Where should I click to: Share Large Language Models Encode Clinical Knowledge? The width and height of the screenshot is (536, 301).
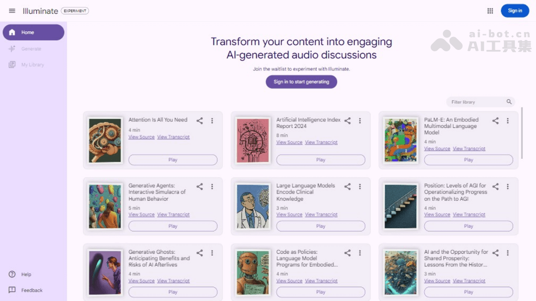click(x=348, y=186)
